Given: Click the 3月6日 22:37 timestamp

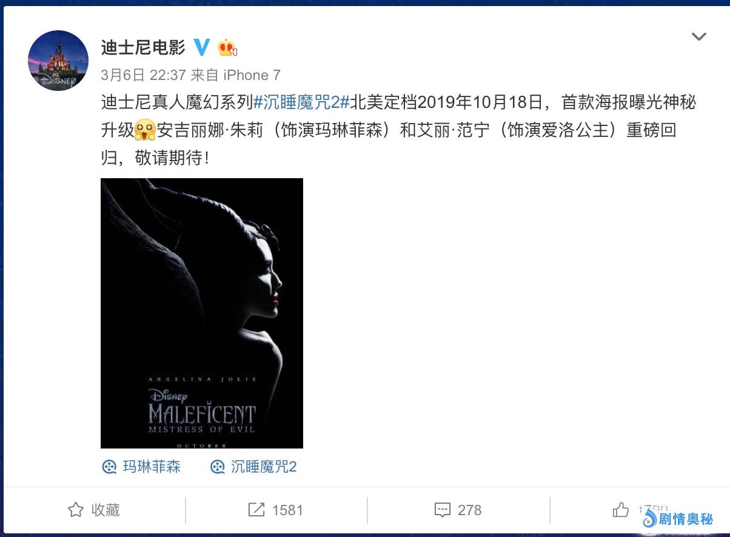Looking at the screenshot, I should [142, 75].
